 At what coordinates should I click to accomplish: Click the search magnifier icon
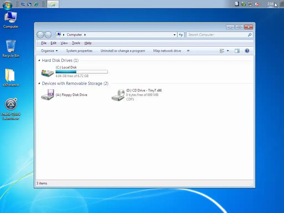(250, 35)
